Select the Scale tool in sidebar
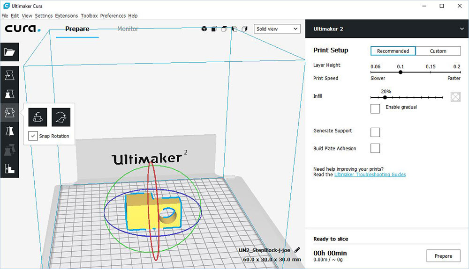 pyautogui.click(x=9, y=94)
